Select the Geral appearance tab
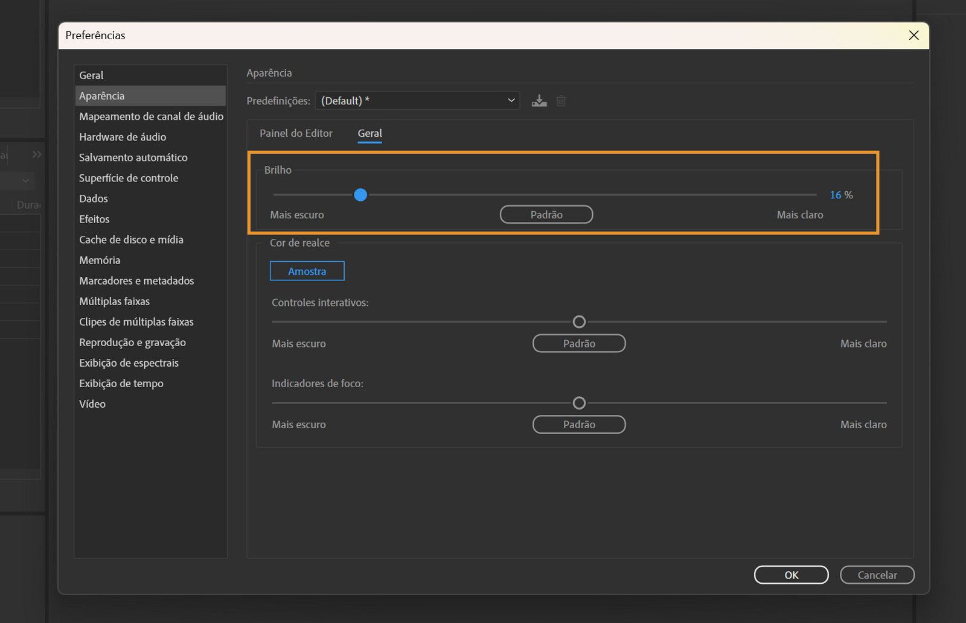Viewport: 966px width, 623px height. pyautogui.click(x=369, y=133)
